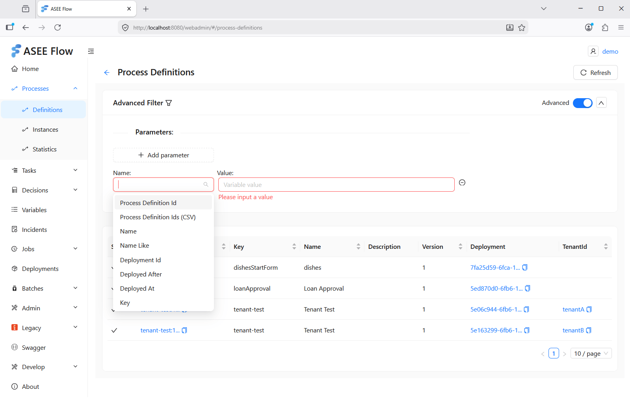This screenshot has width=630, height=418.
Task: Click the Variable value input field
Action: click(336, 185)
